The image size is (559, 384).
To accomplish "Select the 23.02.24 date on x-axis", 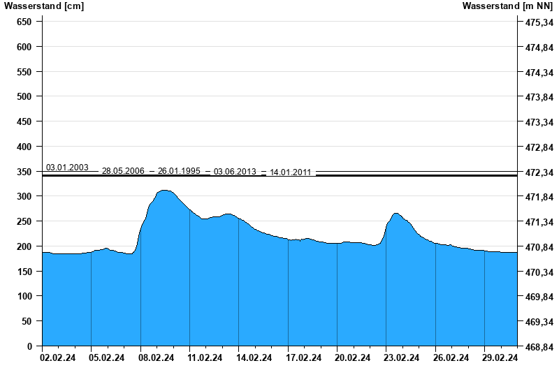I will pyautogui.click(x=402, y=358).
